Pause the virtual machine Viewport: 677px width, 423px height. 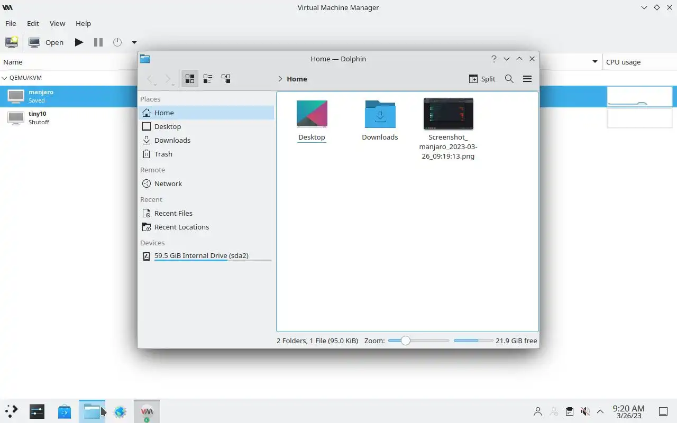[98, 42]
